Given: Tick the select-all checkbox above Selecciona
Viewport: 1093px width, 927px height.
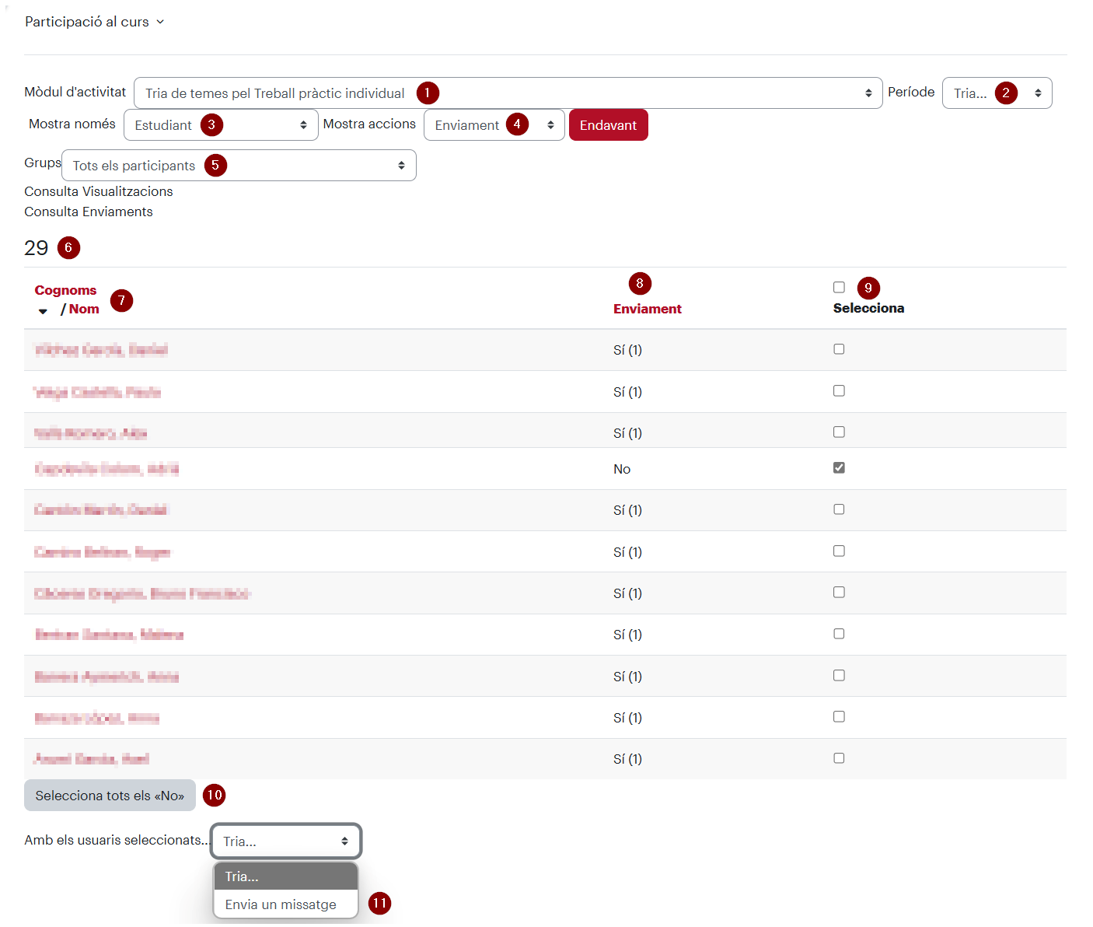Looking at the screenshot, I should [839, 288].
